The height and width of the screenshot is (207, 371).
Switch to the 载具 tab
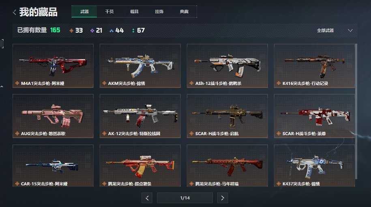point(134,12)
